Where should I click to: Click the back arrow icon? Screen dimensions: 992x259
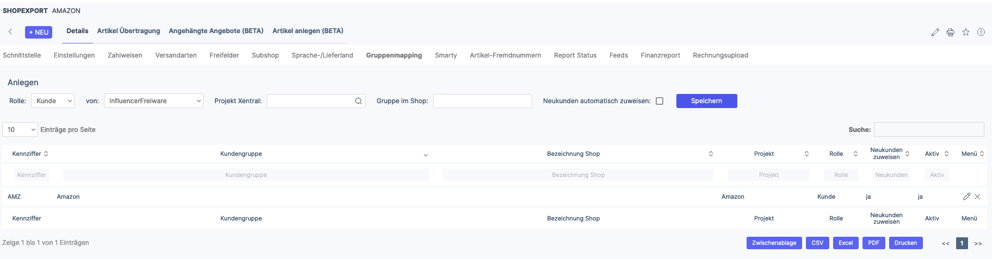click(10, 31)
